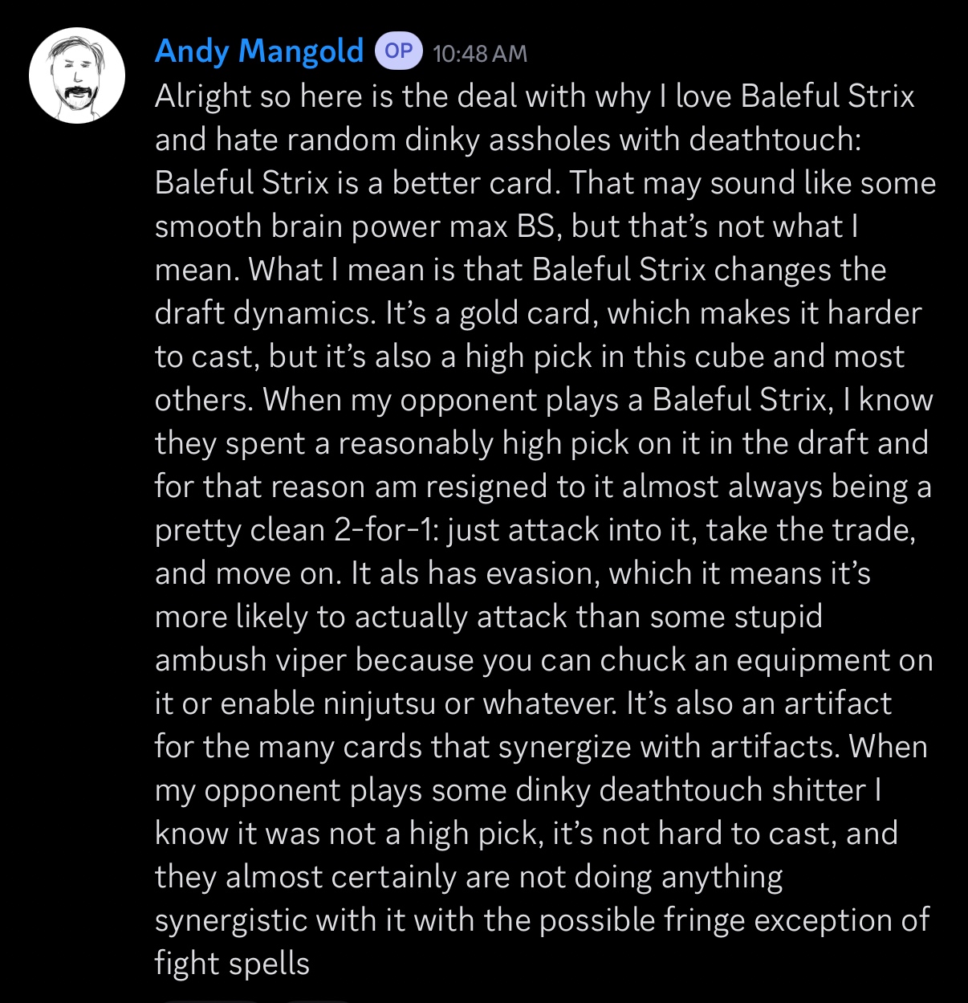Click the final words "fight spells"
The height and width of the screenshot is (1003, 968).
point(232,964)
